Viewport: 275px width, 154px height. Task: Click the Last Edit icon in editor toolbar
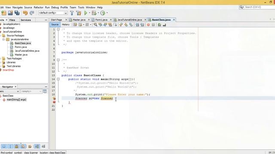click(x=75, y=25)
